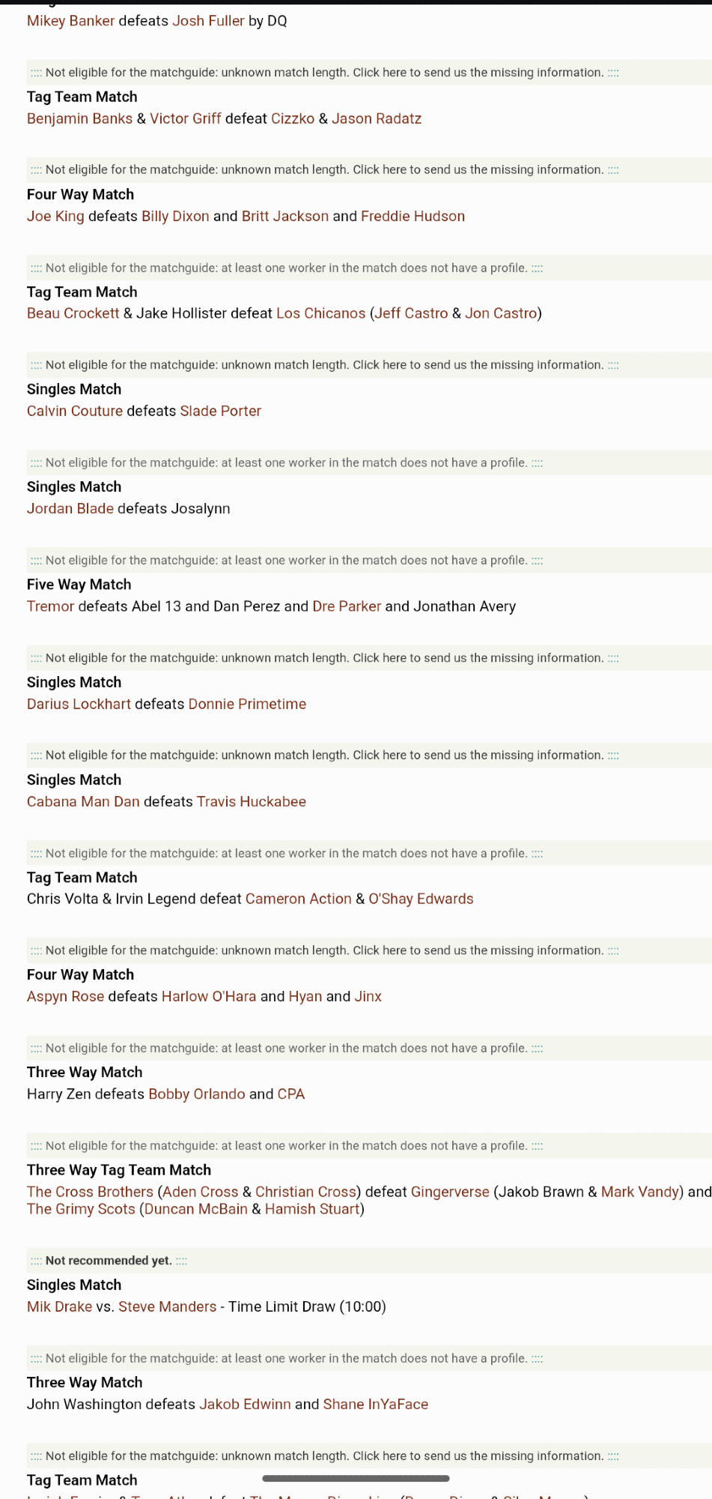The image size is (712, 1499).
Task: Open Aspyn Rose's profile link
Action: [65, 996]
